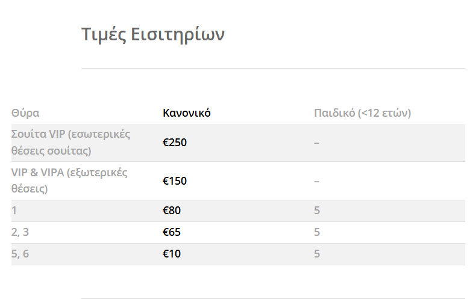Click the €65 price cell
The height and width of the screenshot is (299, 470).
click(x=172, y=232)
